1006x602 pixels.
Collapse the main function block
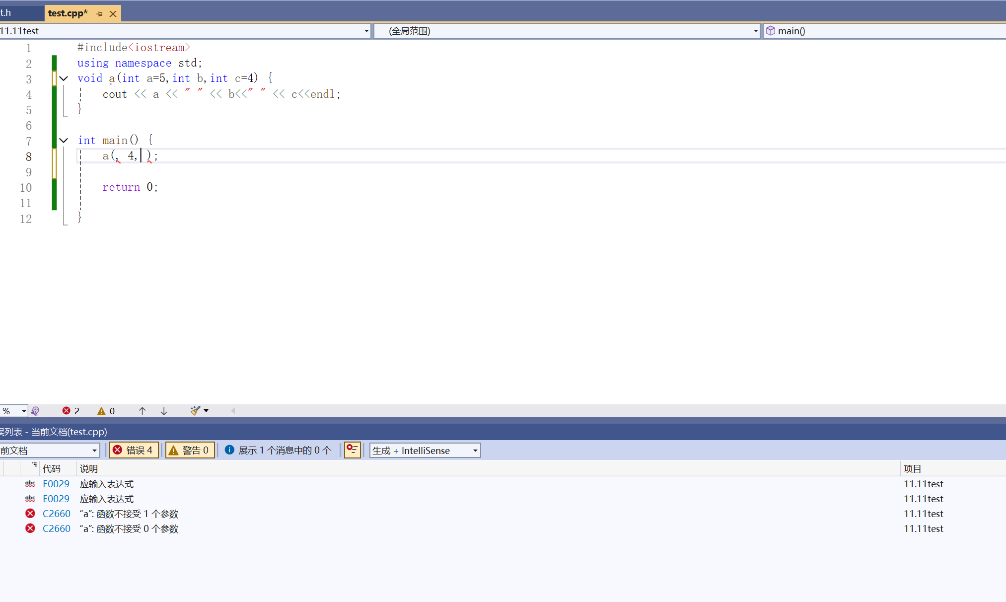pyautogui.click(x=64, y=141)
